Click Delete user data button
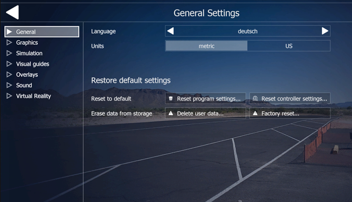This screenshot has height=202, width=352. pos(205,113)
